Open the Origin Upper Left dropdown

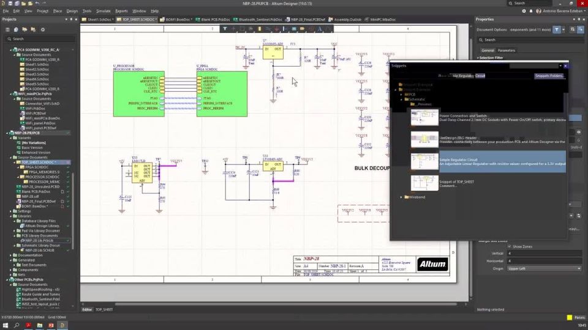[x=544, y=269]
